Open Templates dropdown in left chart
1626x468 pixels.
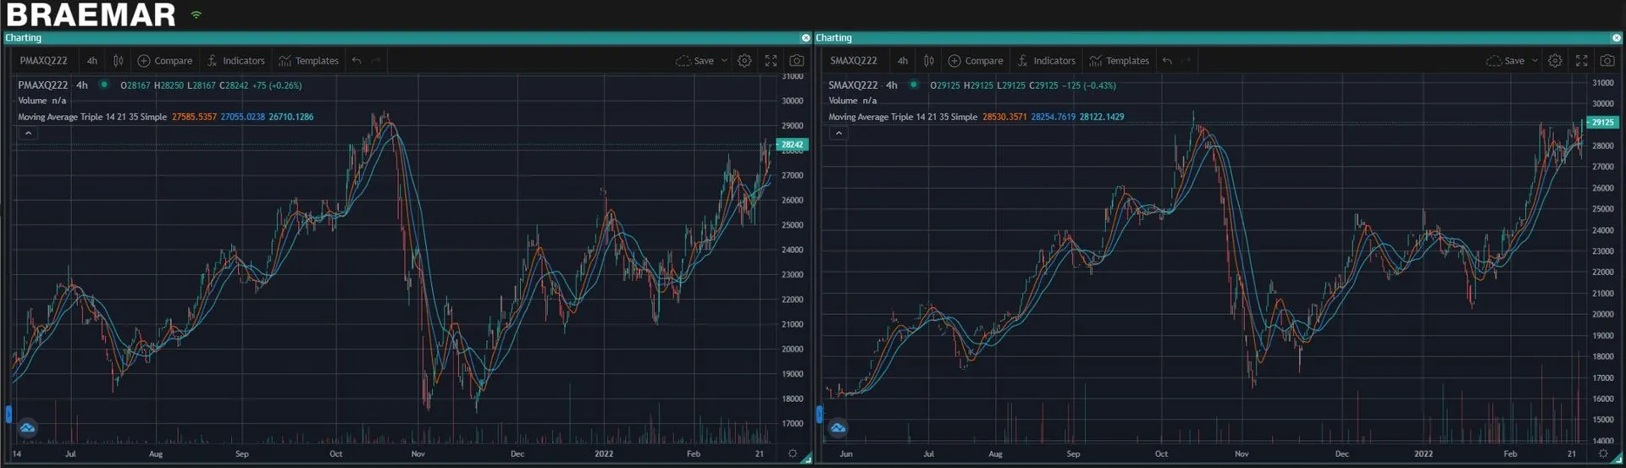[x=308, y=61]
